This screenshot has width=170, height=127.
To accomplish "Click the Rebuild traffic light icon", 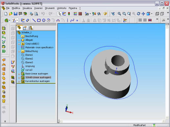I will pyautogui.click(x=69, y=14).
